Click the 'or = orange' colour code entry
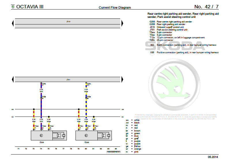230x162 pixels. pyautogui.click(x=133, y=149)
